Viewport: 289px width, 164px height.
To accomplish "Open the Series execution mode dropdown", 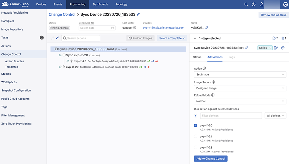I will (265, 48).
